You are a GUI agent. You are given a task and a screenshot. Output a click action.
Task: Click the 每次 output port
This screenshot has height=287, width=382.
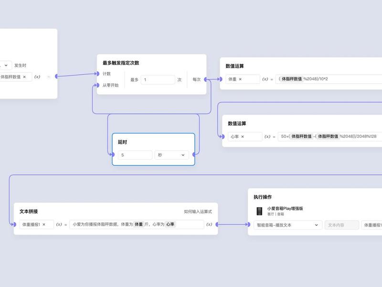[206, 79]
